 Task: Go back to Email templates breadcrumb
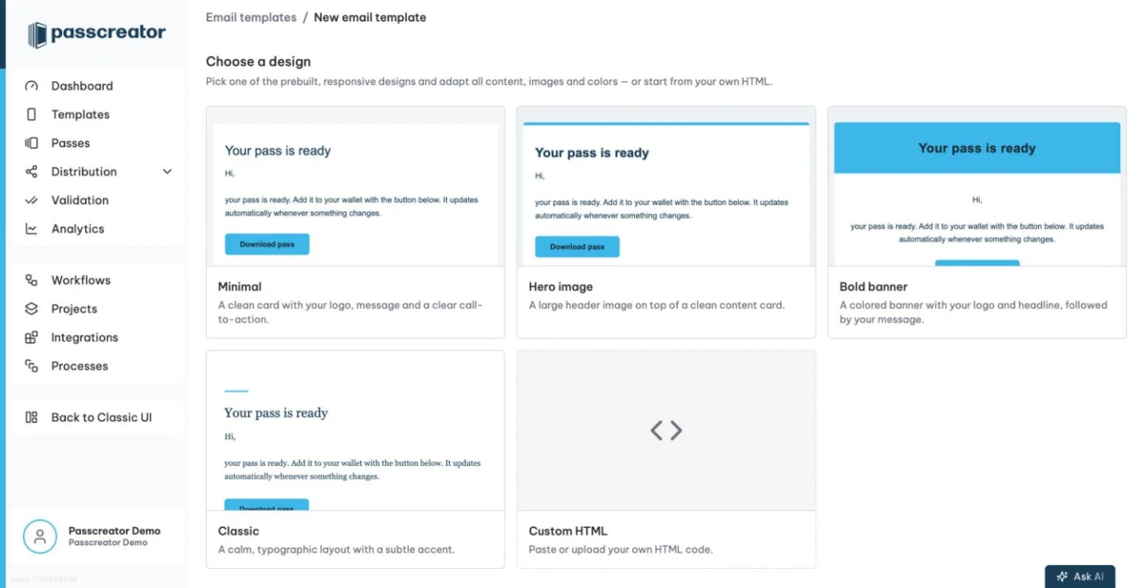[x=251, y=17]
